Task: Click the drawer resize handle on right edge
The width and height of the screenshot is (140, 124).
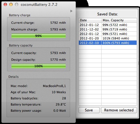Action: tap(138, 63)
